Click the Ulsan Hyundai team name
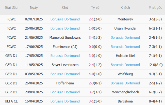Viewport: 165px width, 105px height. (x=125, y=28)
